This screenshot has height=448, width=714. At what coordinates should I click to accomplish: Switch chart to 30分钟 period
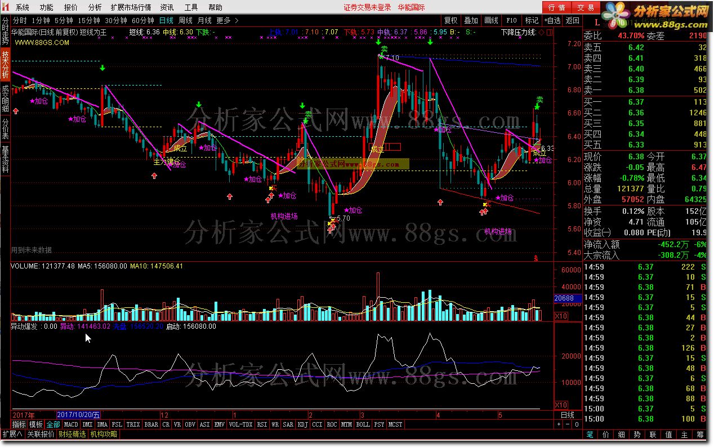[115, 20]
